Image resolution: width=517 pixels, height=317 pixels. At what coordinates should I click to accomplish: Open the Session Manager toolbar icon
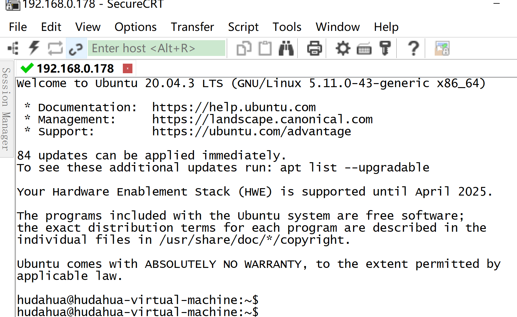pyautogui.click(x=13, y=48)
